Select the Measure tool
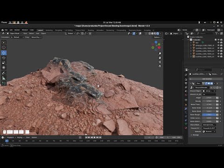The width and height of the screenshot is (224, 168). coord(4,78)
